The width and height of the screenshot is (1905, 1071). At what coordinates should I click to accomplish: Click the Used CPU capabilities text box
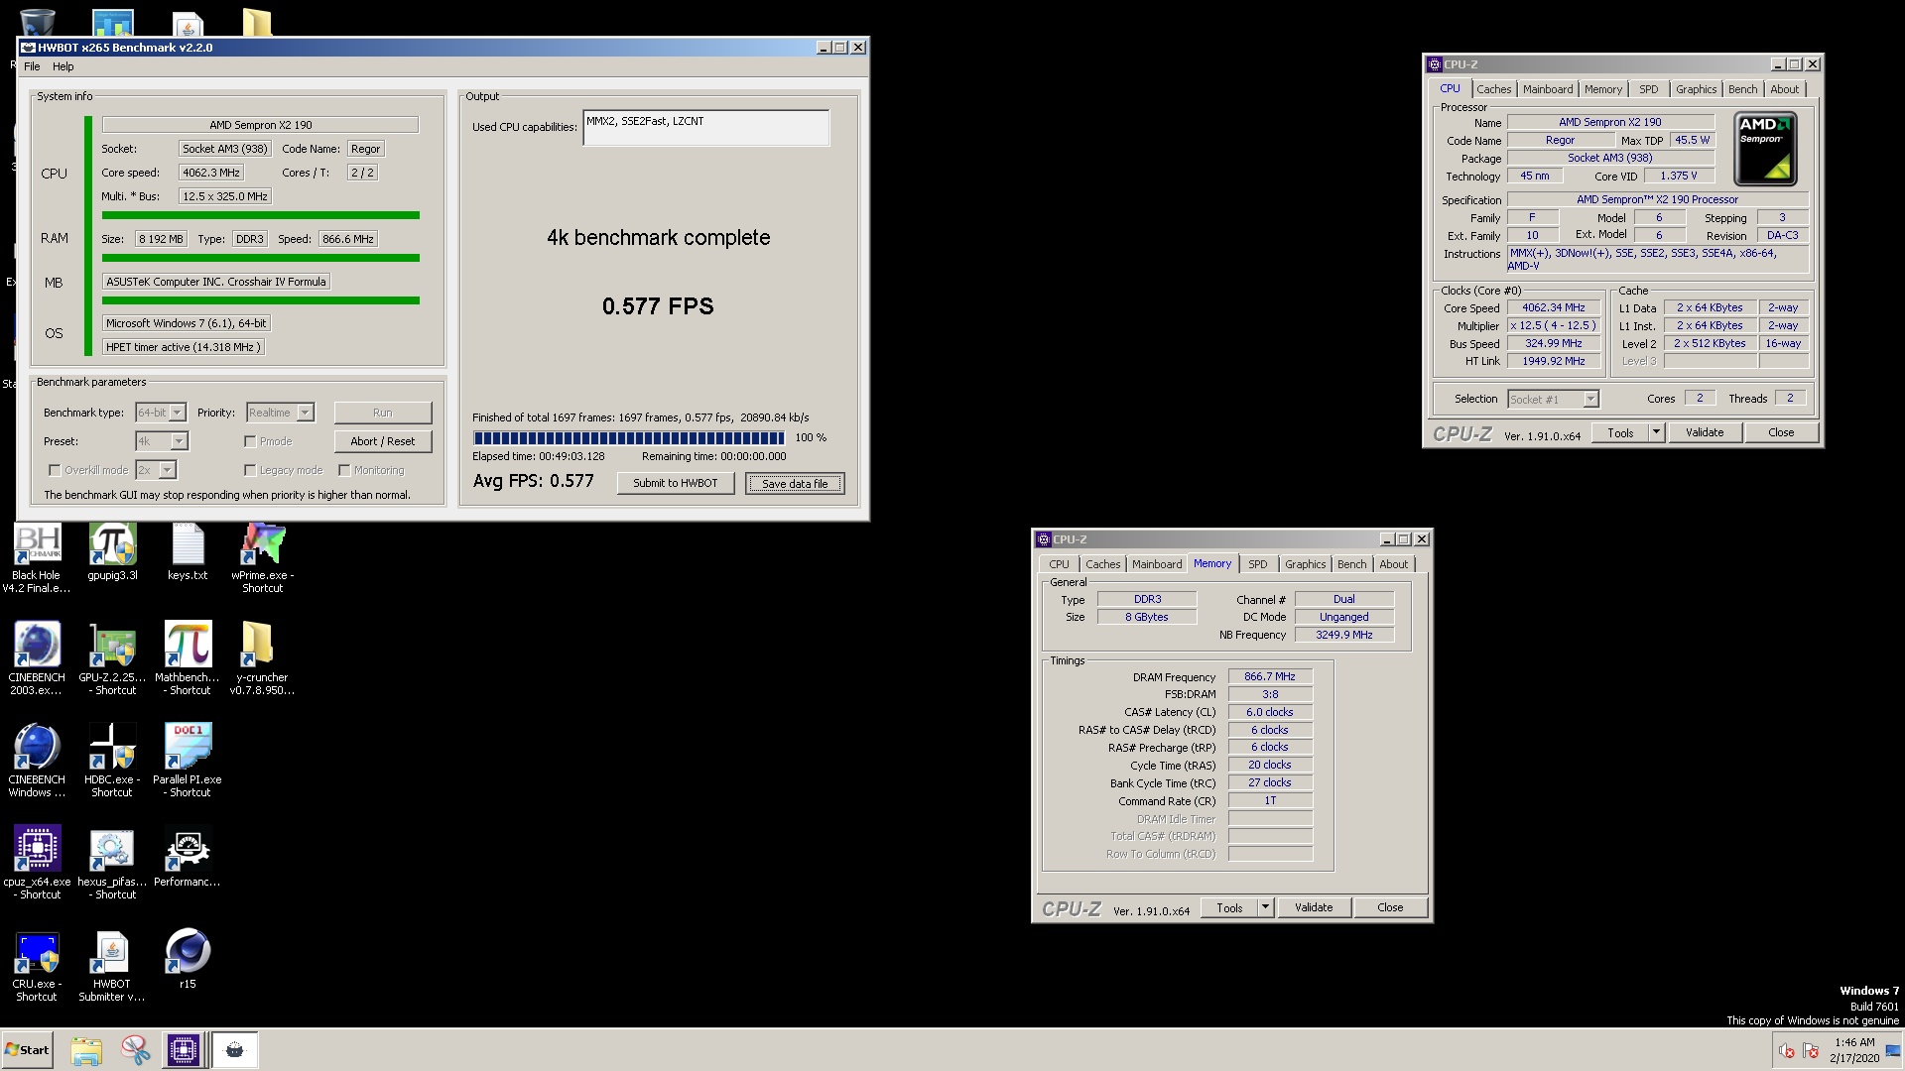[x=706, y=128]
